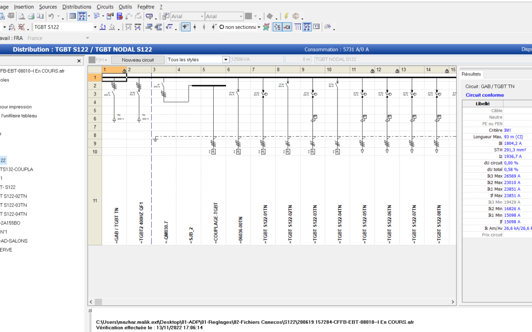Open the second Arial font dropdown
532x332 pixels.
[x=241, y=16]
